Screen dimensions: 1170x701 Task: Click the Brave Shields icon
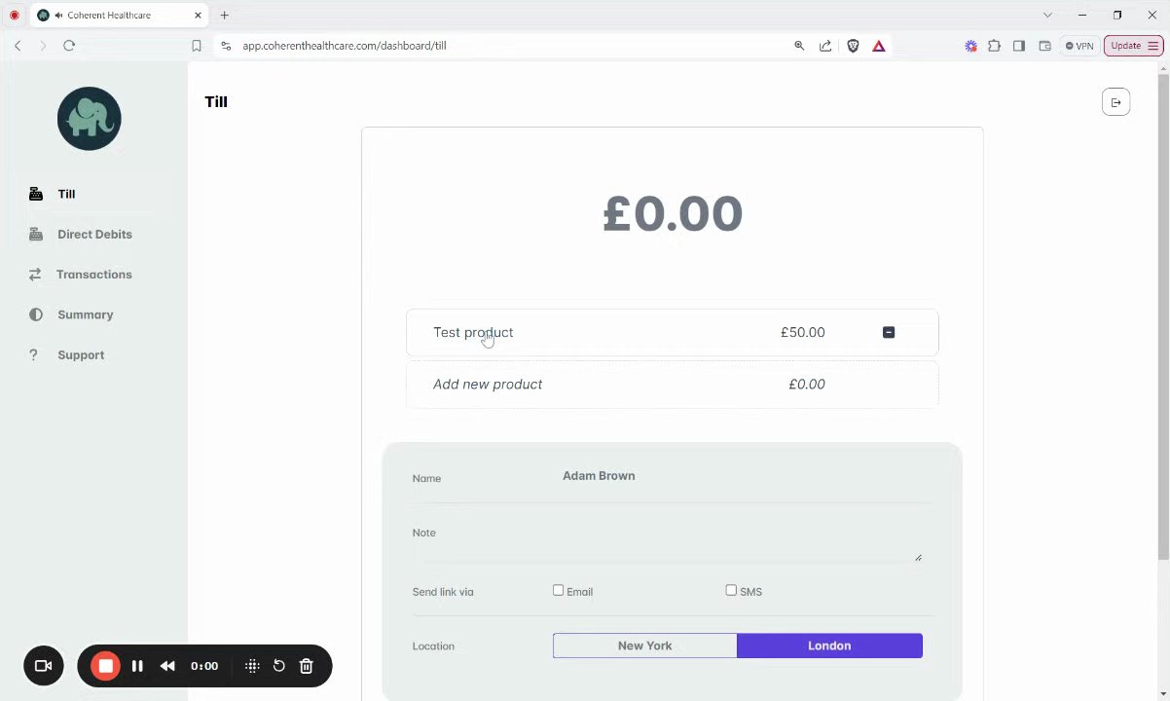[x=853, y=46]
